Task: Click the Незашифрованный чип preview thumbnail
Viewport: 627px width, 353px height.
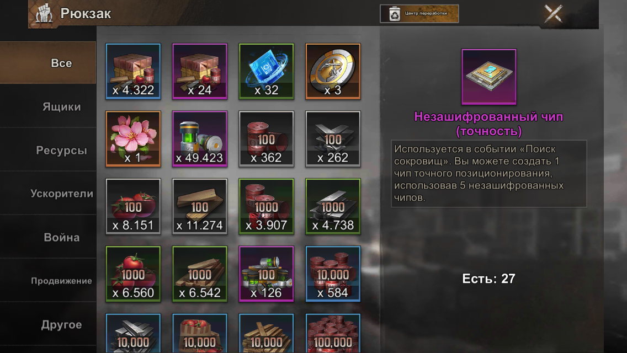Action: (488, 77)
